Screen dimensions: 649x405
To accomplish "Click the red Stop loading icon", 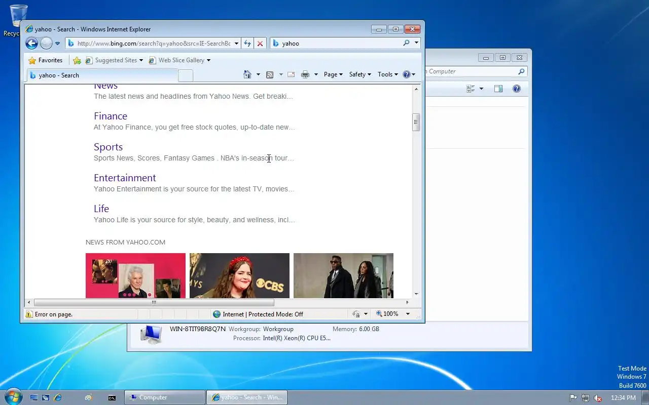I will 260,44.
